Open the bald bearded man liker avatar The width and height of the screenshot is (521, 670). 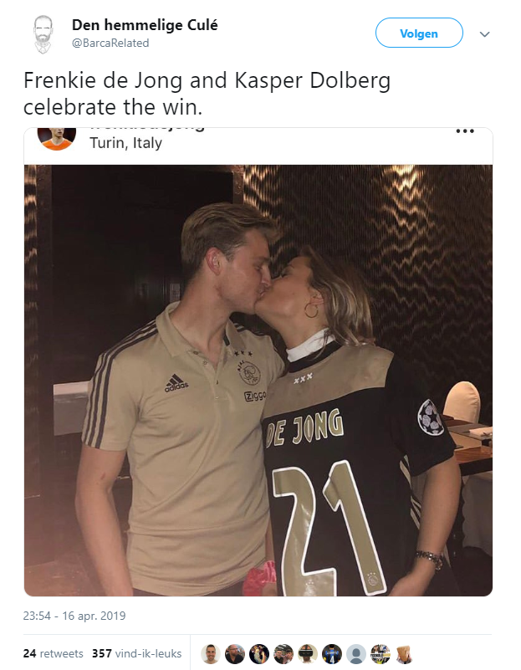coord(234,654)
